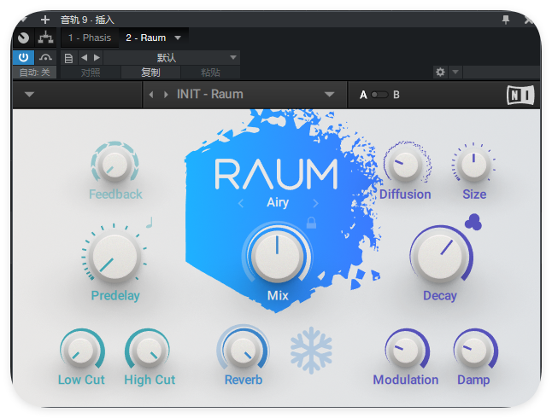
Task: Switch to next reverb mode arrow
Action: [x=315, y=203]
